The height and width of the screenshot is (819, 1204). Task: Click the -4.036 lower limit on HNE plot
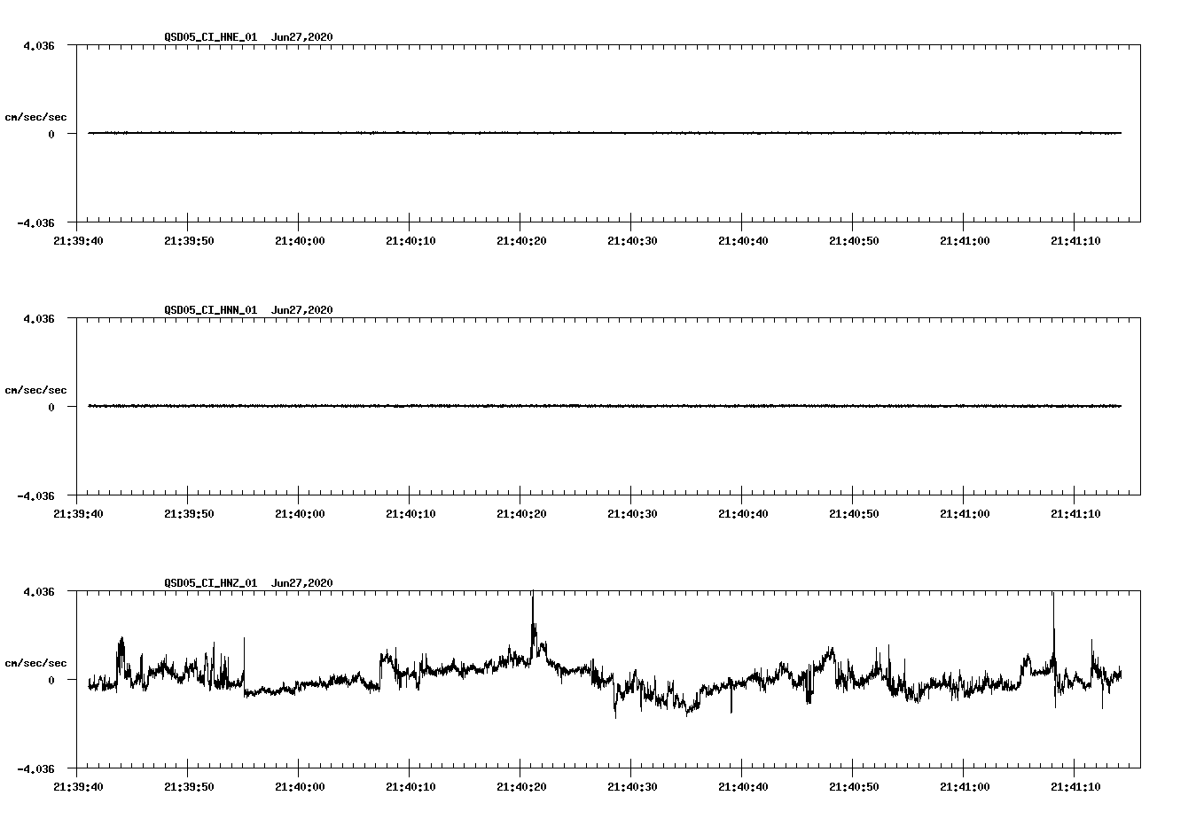point(35,222)
